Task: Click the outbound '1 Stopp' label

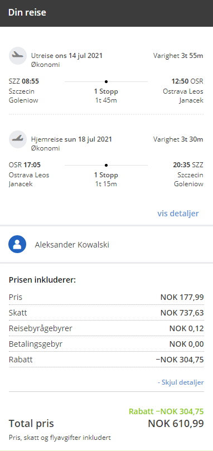Action: coord(106,91)
